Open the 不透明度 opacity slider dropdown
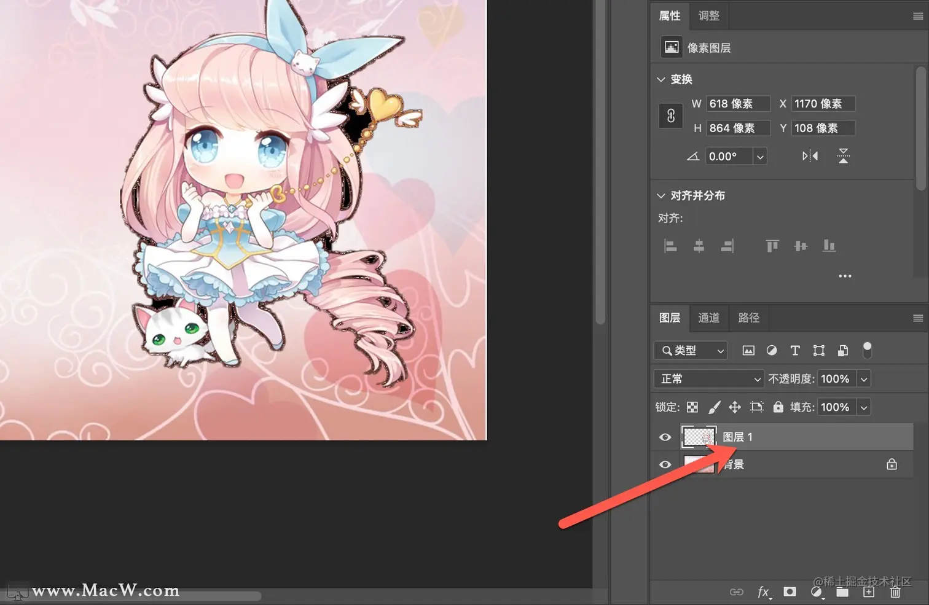The image size is (929, 605). 864,379
